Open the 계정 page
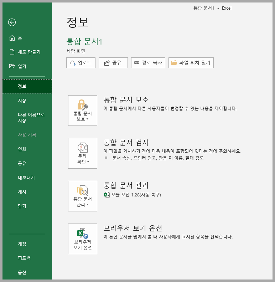 click(27, 244)
